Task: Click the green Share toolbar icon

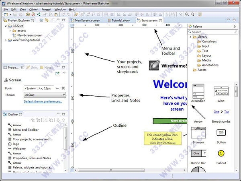Action: coord(39,14)
